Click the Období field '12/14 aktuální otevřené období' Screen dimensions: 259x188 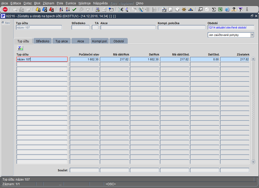(x=231, y=27)
